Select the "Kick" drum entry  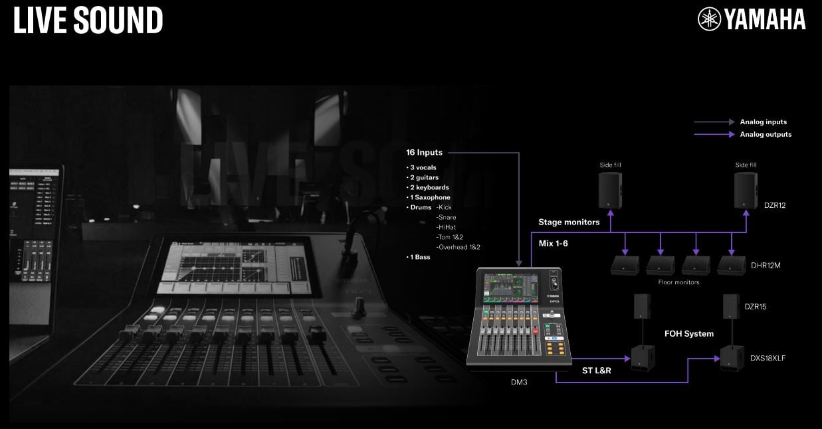click(x=444, y=207)
